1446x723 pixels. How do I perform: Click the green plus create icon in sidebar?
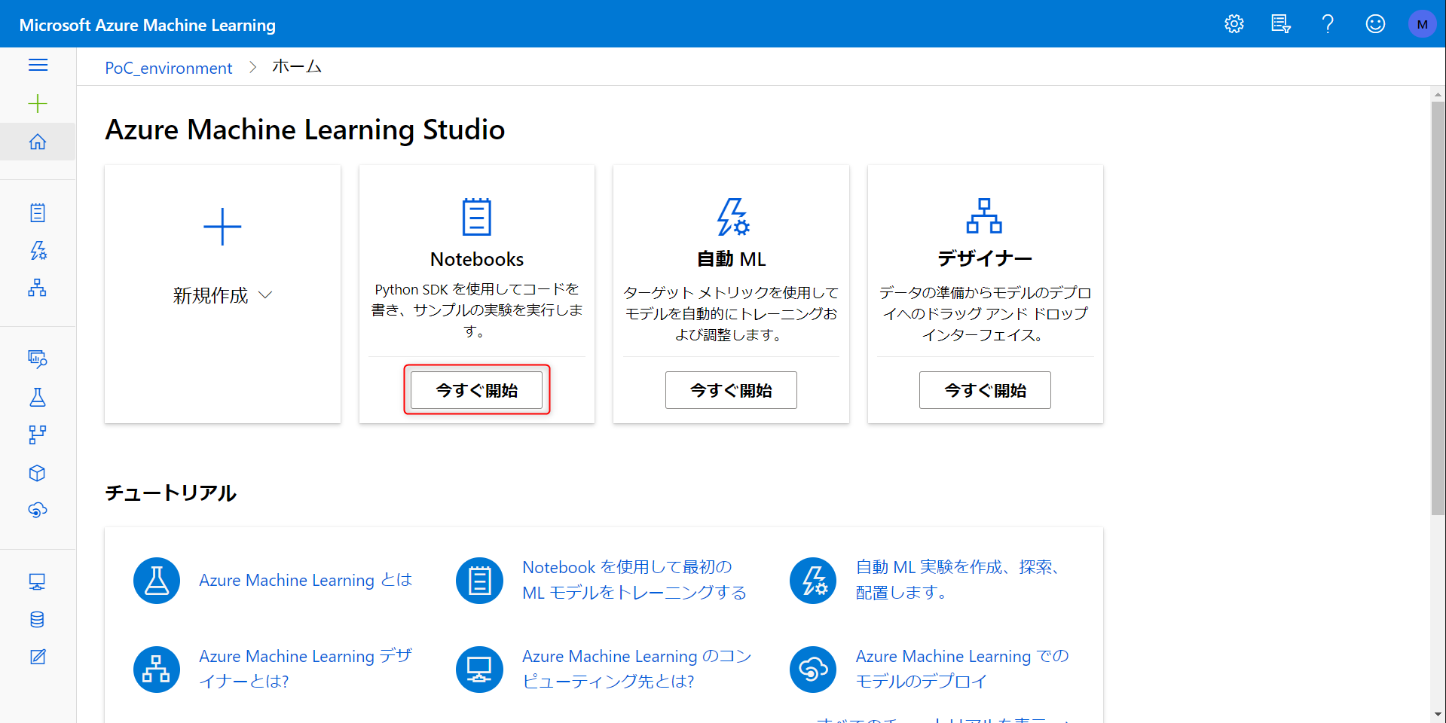38,103
